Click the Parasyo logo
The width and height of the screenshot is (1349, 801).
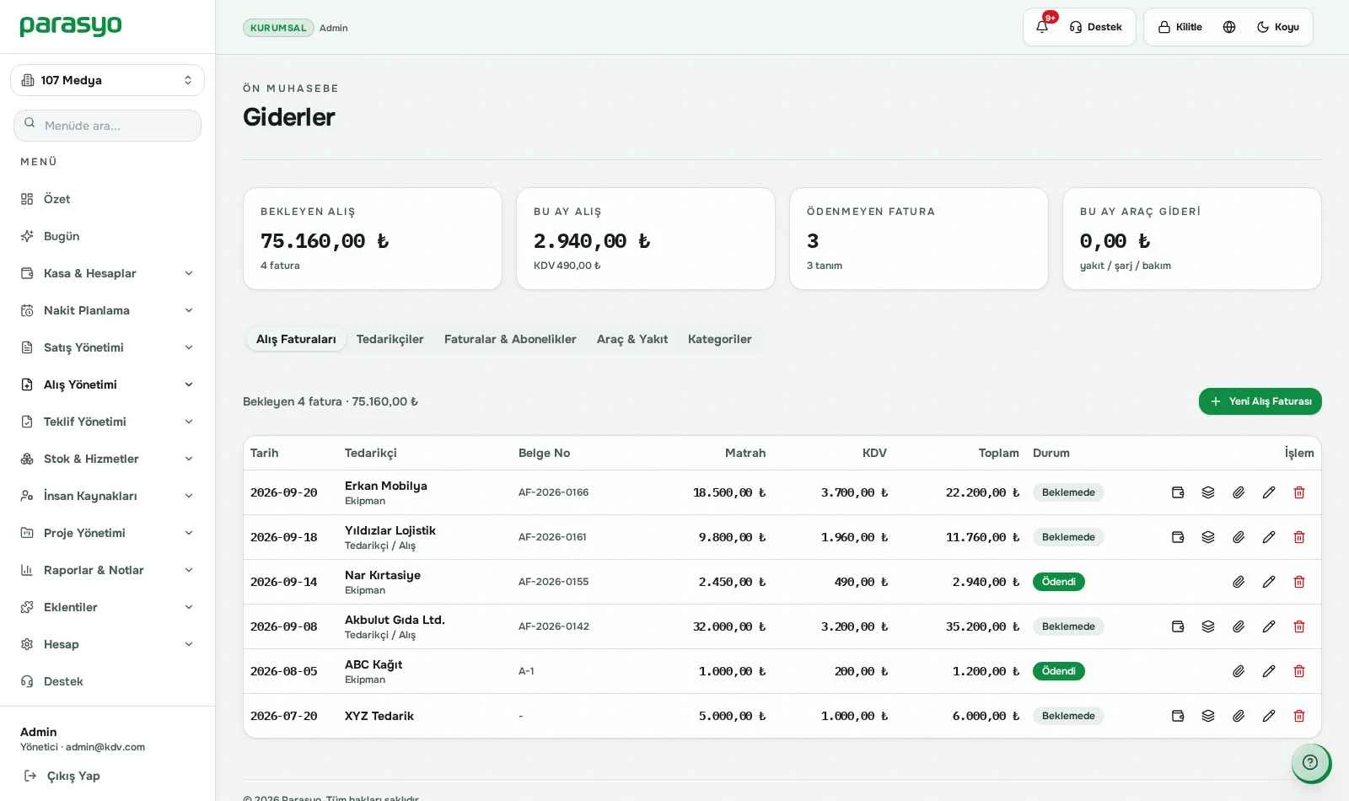tap(71, 26)
